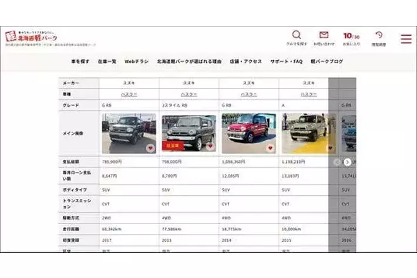Toggle favorite heart on first car image
Image resolution: width=417 pixels, height=278 pixels.
(x=150, y=148)
